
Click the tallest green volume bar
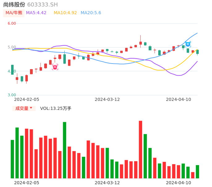65,150
